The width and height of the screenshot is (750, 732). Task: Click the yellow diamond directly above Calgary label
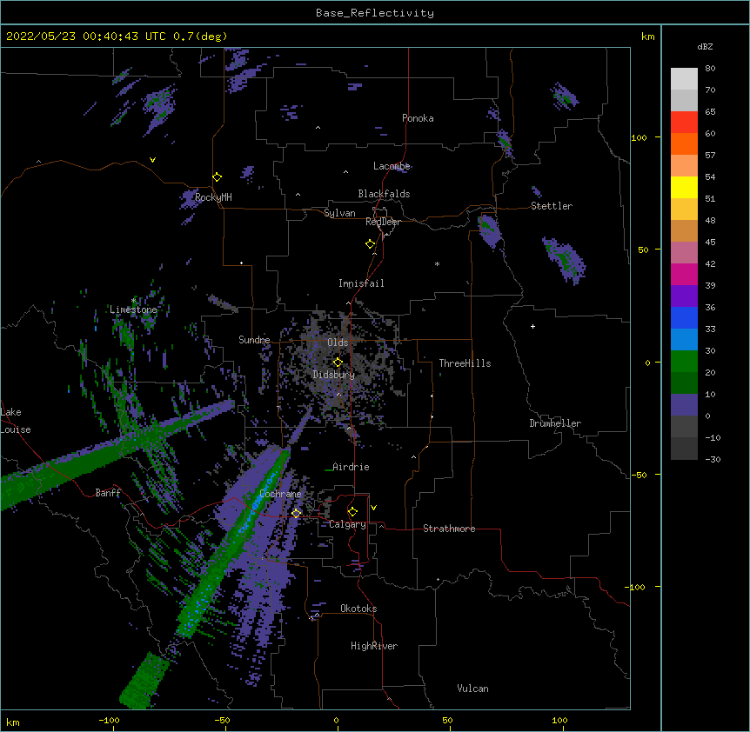tap(352, 511)
